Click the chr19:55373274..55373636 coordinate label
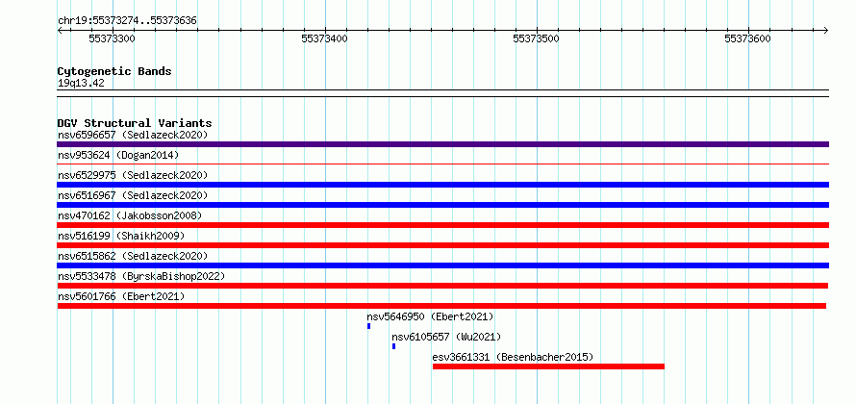This screenshot has width=856, height=404. click(x=127, y=21)
